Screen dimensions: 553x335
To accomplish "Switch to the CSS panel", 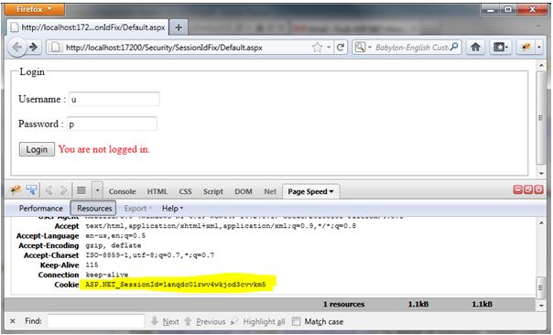I will tap(185, 191).
